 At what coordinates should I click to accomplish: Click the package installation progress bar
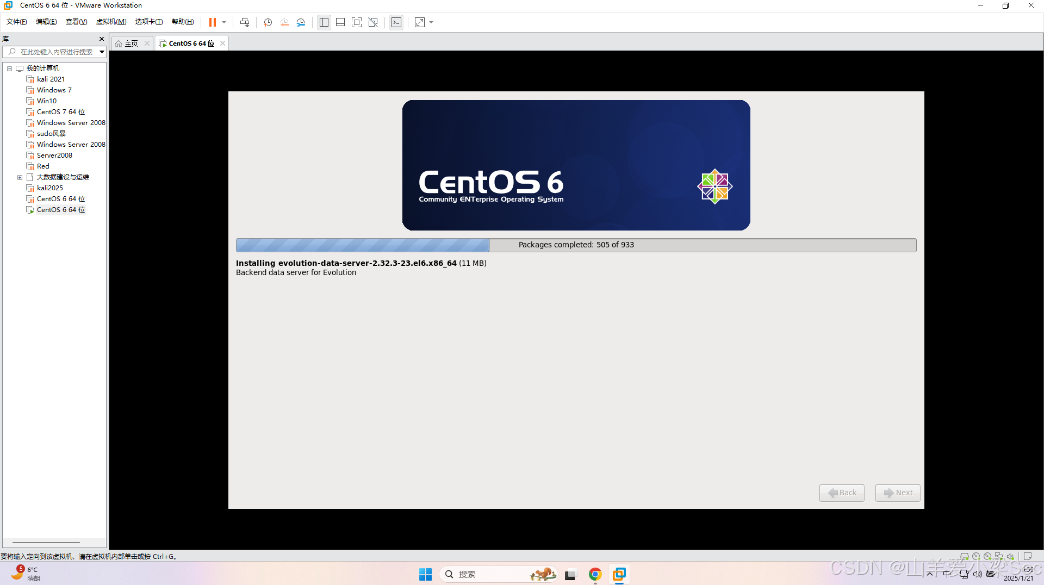click(x=576, y=245)
